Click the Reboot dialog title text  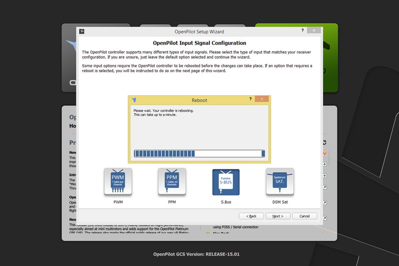[199, 100]
